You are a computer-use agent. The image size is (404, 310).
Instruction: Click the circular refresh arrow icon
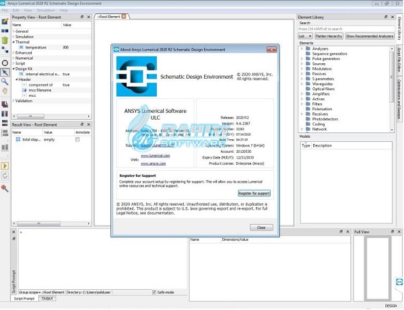click(5, 176)
